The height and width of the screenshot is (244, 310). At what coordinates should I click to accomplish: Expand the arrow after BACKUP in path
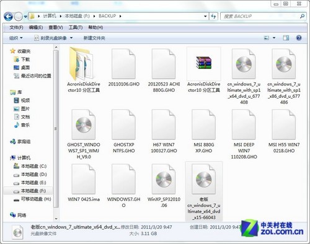[x=120, y=16]
